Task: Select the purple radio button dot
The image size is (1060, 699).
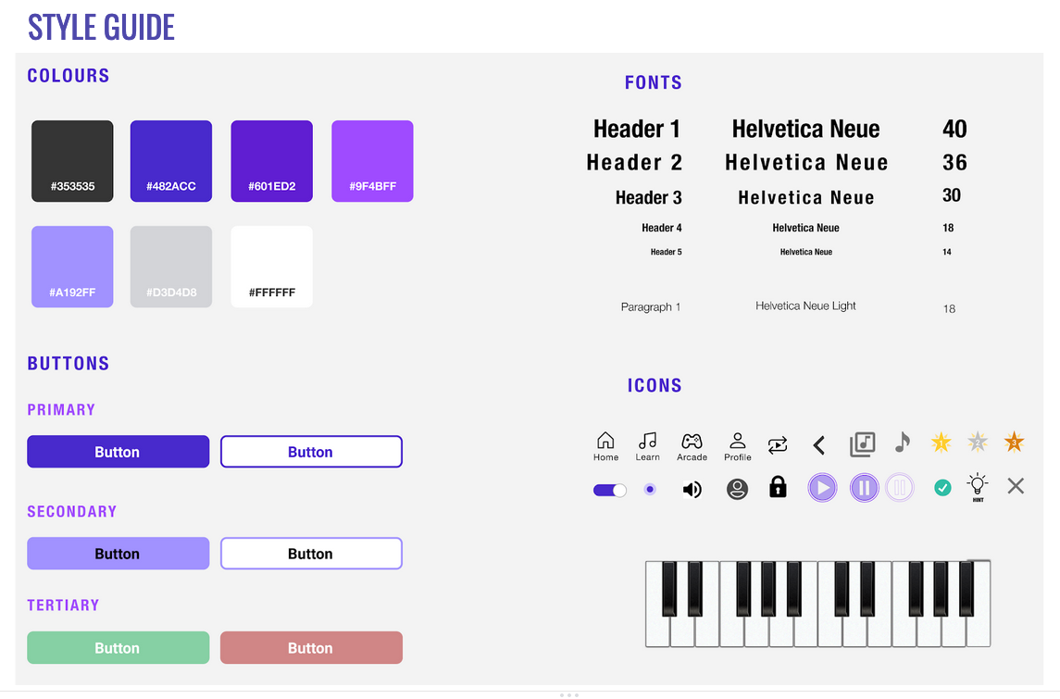Action: click(650, 489)
